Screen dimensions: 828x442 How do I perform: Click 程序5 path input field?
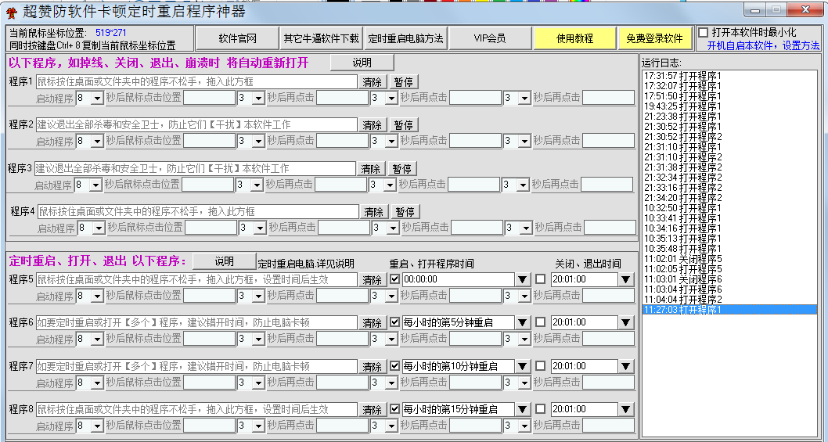[x=196, y=279]
